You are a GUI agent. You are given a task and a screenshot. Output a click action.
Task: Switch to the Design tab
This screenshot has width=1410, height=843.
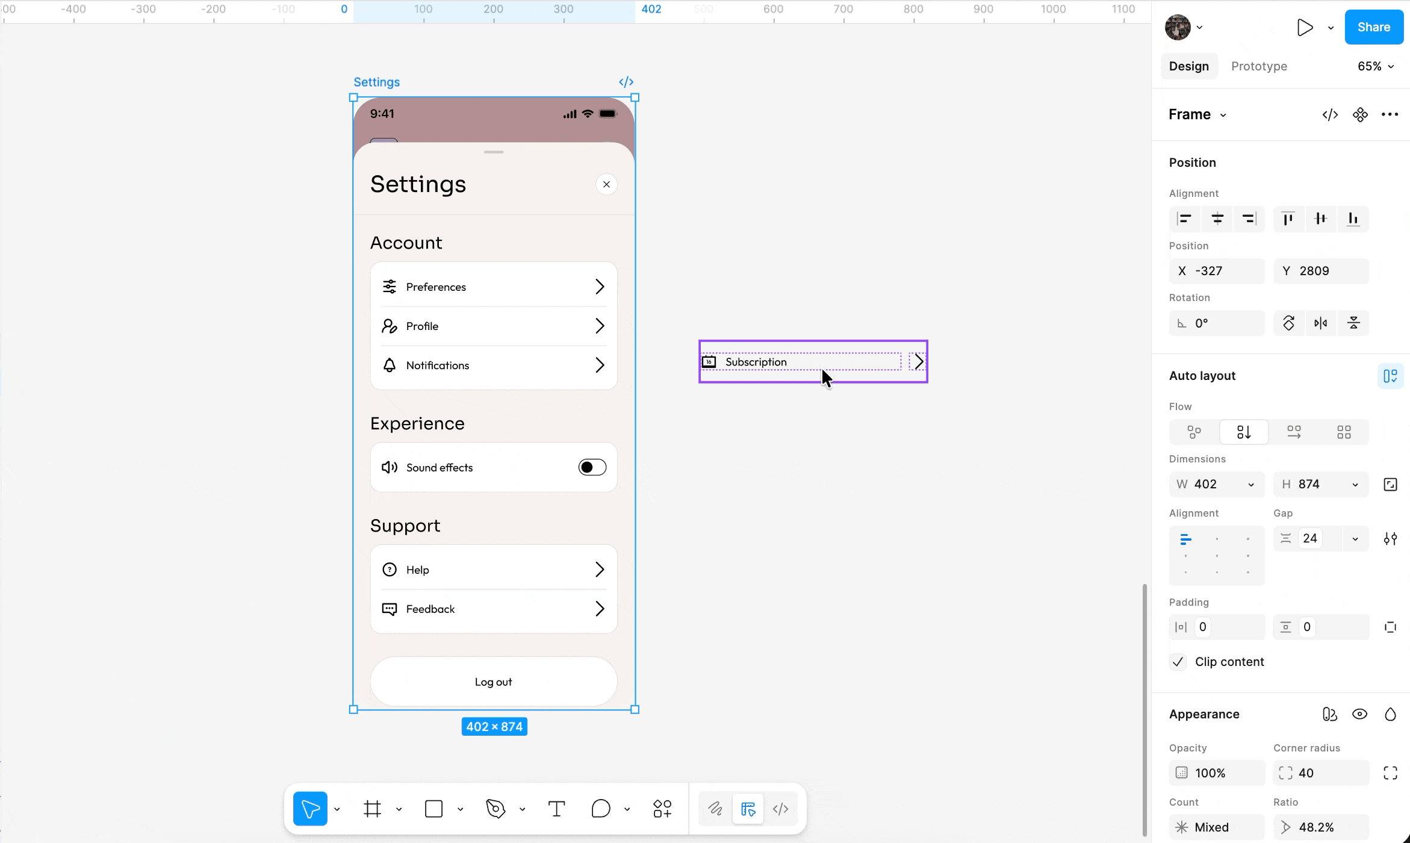(x=1188, y=66)
